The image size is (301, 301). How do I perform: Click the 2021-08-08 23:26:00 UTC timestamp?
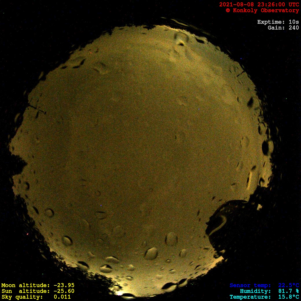click(259, 4)
